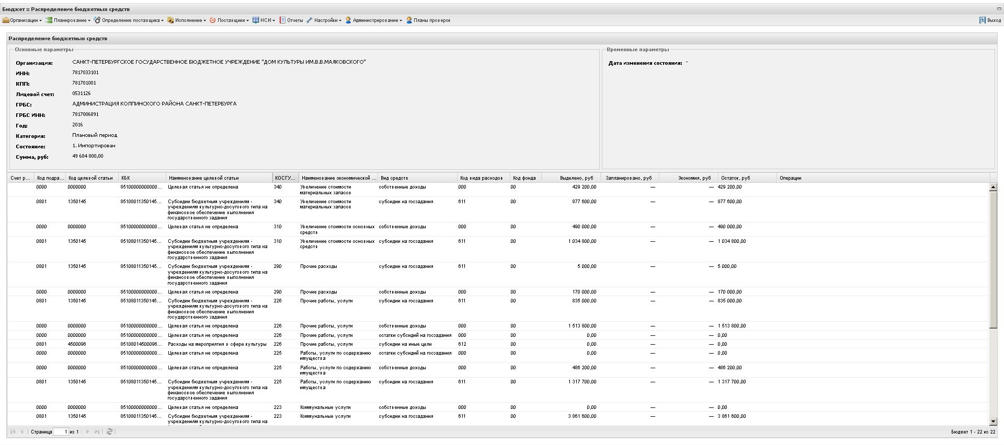Image resolution: width=1004 pixels, height=445 pixels.
Task: Click the ИНН value 7817033101
Action: click(85, 73)
